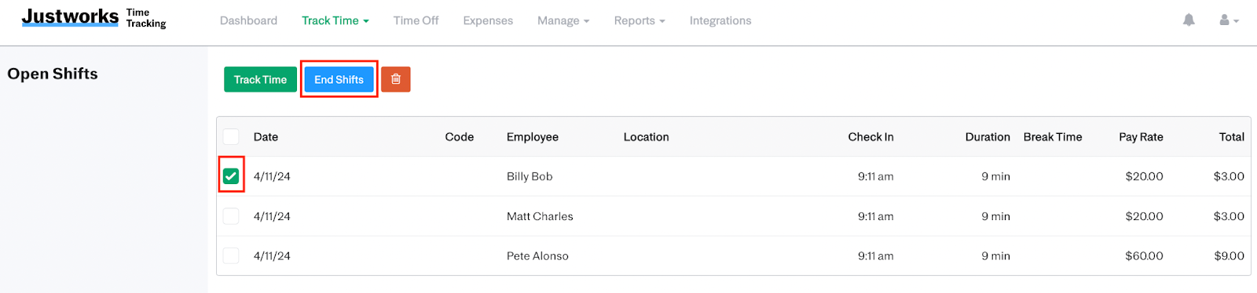Click the red trash delete icon
This screenshot has width=1257, height=293.
pyautogui.click(x=396, y=79)
